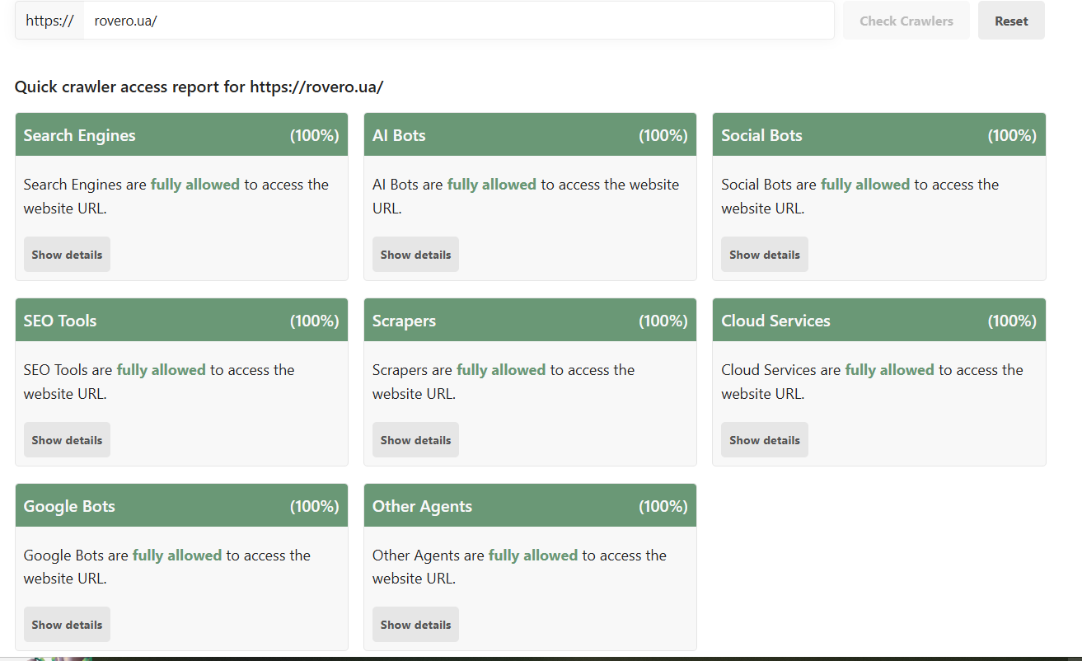Screen dimensions: 1082x661
Task: Click the https:// protocol prefix label
Action: pyautogui.click(x=49, y=21)
